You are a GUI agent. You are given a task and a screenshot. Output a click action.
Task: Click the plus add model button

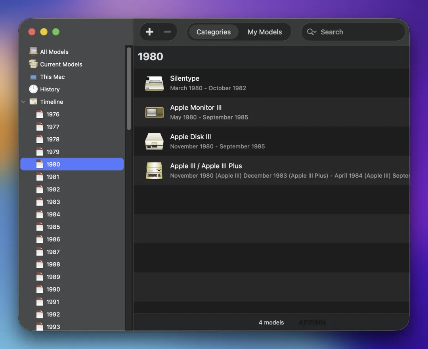point(149,32)
